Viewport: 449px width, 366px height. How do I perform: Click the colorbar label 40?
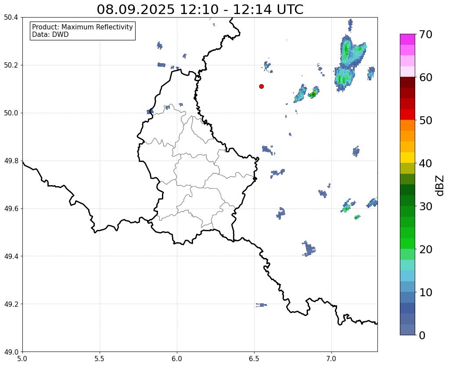[x=426, y=163]
